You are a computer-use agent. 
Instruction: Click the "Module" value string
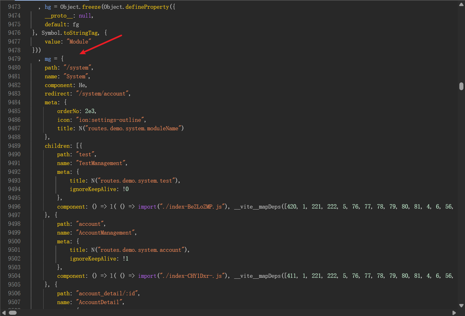(x=79, y=42)
